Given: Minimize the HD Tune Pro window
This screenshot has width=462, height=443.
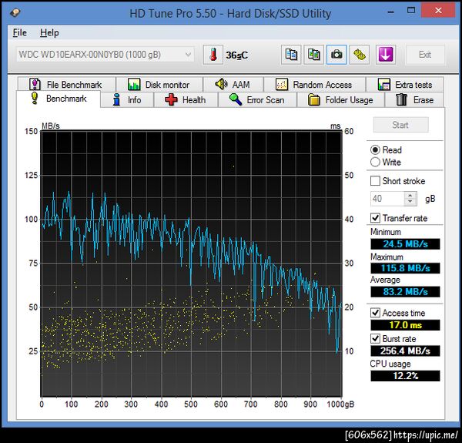Looking at the screenshot, I should point(390,12).
